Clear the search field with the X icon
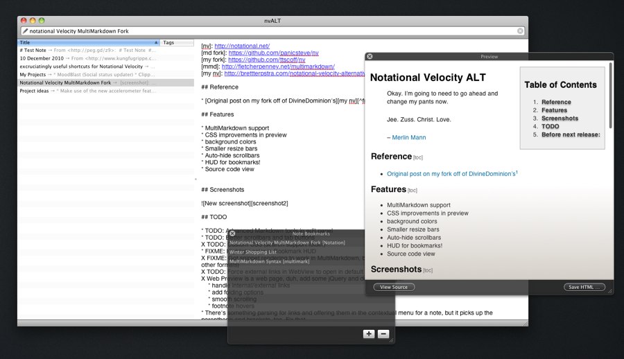The width and height of the screenshot is (624, 359). (520, 31)
